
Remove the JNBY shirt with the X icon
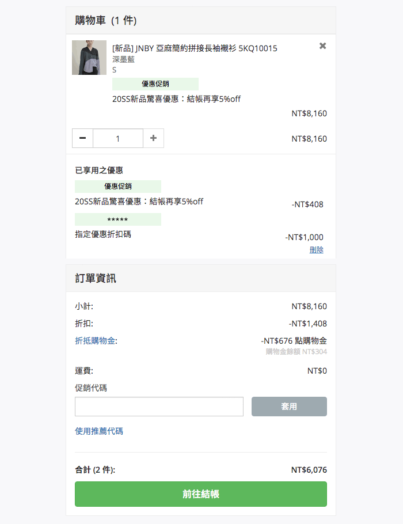tap(322, 46)
